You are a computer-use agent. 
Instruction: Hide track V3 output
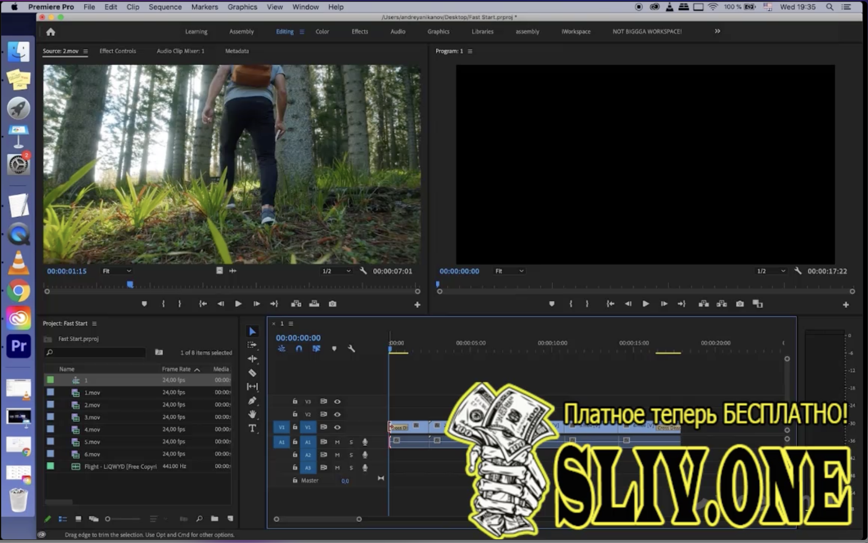click(337, 402)
